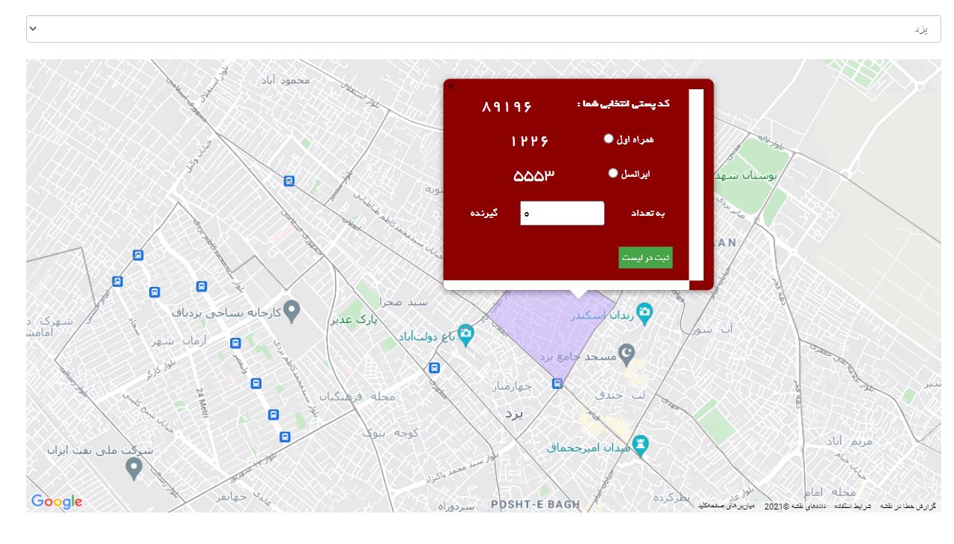Click the کوچه بیوک map label
This screenshot has width=954, height=544.
point(390,432)
